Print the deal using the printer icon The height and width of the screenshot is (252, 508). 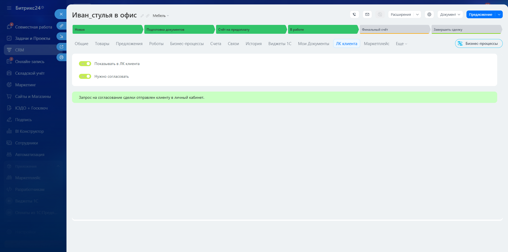pyautogui.click(x=61, y=57)
